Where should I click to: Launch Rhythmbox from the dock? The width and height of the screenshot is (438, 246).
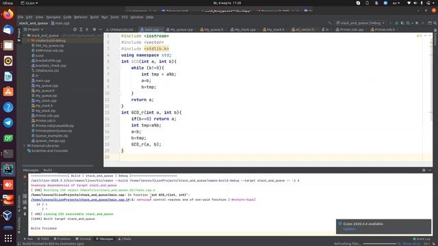8,61
